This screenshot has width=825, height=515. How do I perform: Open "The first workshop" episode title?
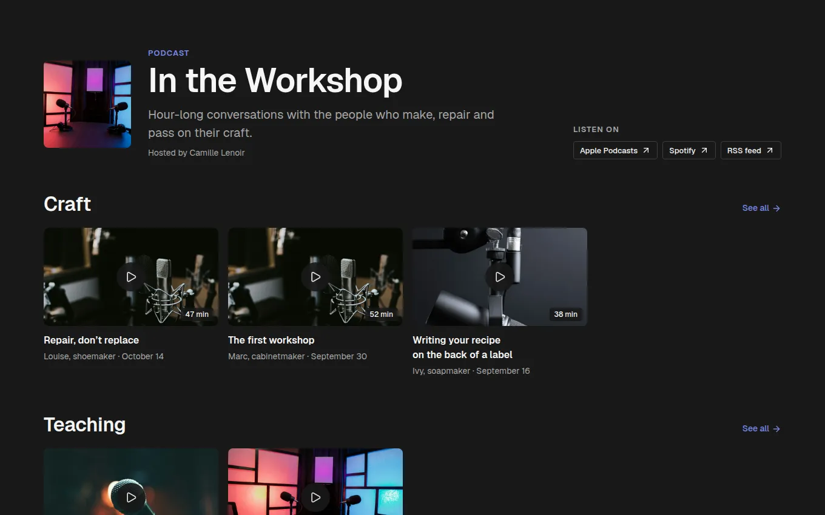point(271,340)
